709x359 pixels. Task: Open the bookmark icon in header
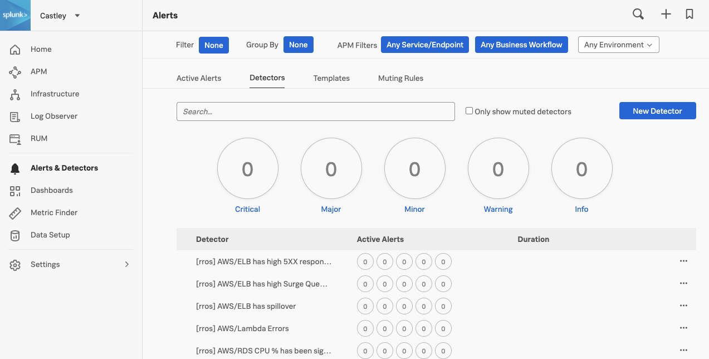point(690,15)
